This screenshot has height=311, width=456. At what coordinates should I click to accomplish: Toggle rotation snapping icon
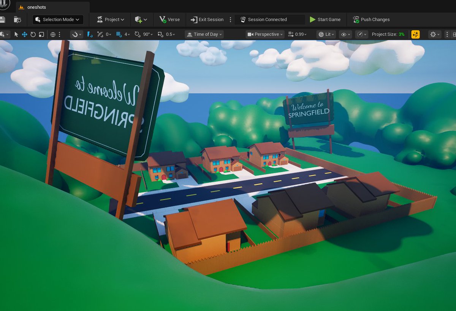click(x=138, y=34)
